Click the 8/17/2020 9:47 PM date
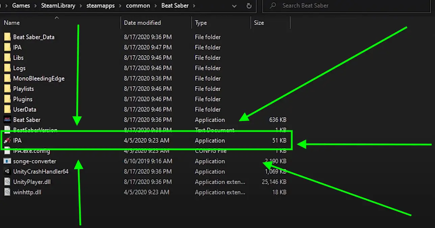The image size is (435, 228). [148, 47]
